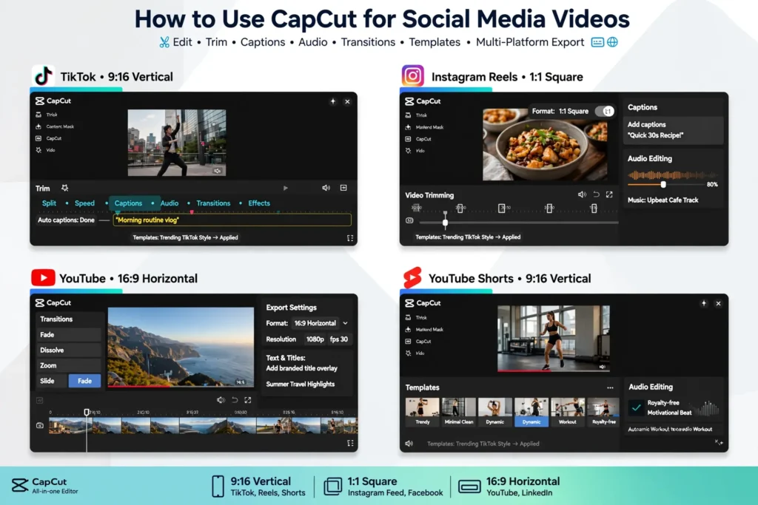Click the Instagram logo icon
This screenshot has width=758, height=505.
[x=413, y=76]
